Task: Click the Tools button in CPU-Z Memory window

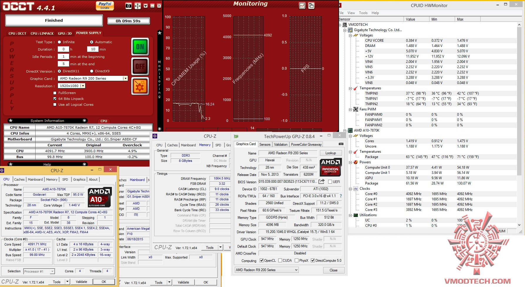Action: coord(210,248)
